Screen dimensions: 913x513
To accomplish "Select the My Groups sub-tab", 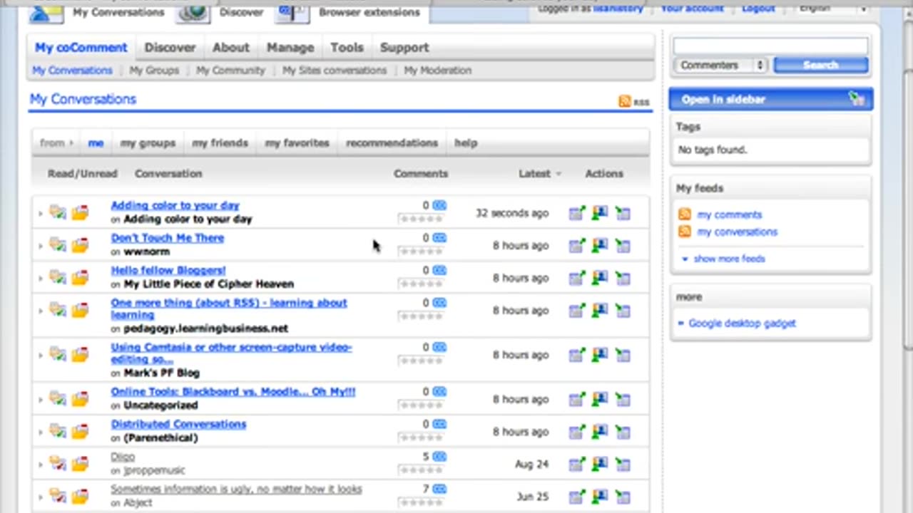I will pyautogui.click(x=154, y=70).
